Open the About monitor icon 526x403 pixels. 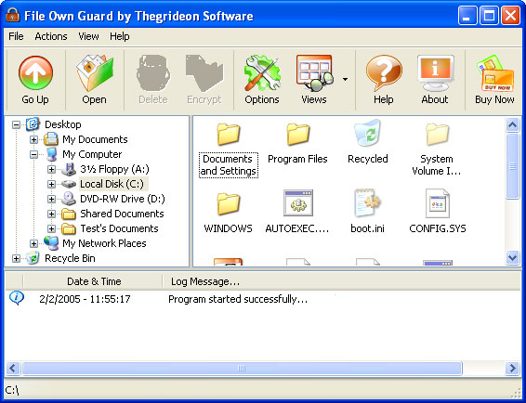(x=435, y=73)
